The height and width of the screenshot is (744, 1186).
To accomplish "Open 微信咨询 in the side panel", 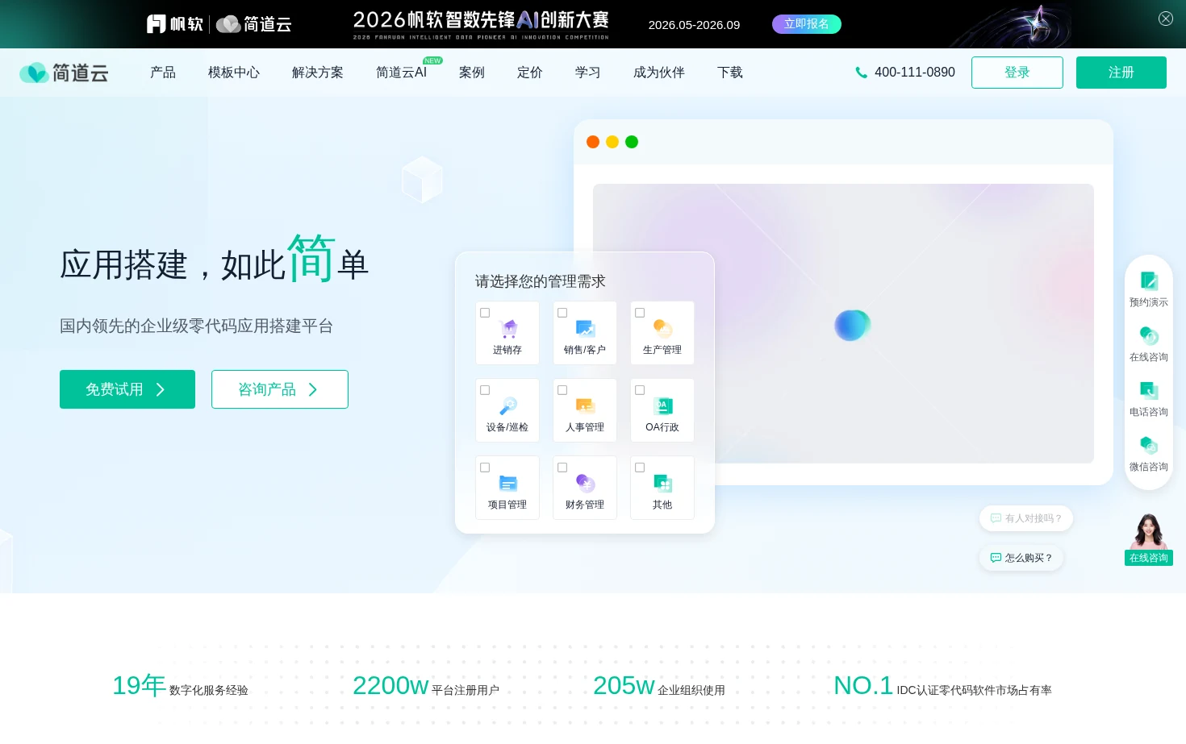I will [x=1149, y=454].
